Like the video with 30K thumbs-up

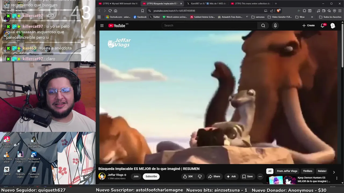[188, 176]
